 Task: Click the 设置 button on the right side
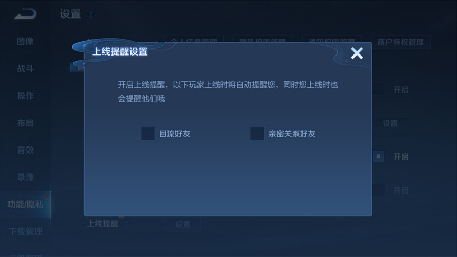pyautogui.click(x=390, y=123)
